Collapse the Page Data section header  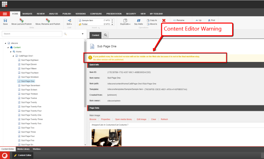point(176,108)
